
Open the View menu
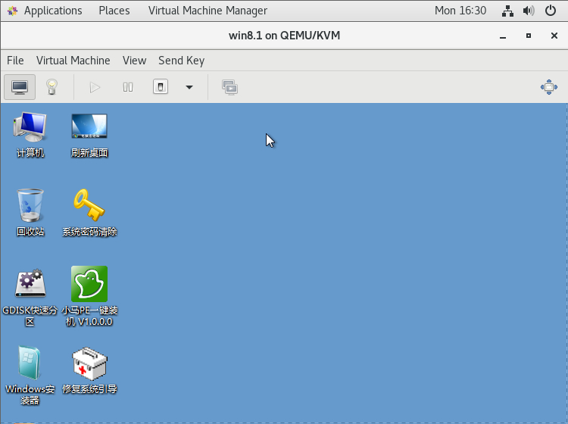pos(134,61)
